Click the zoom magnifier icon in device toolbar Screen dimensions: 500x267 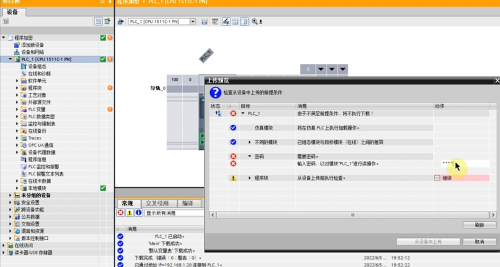255,21
